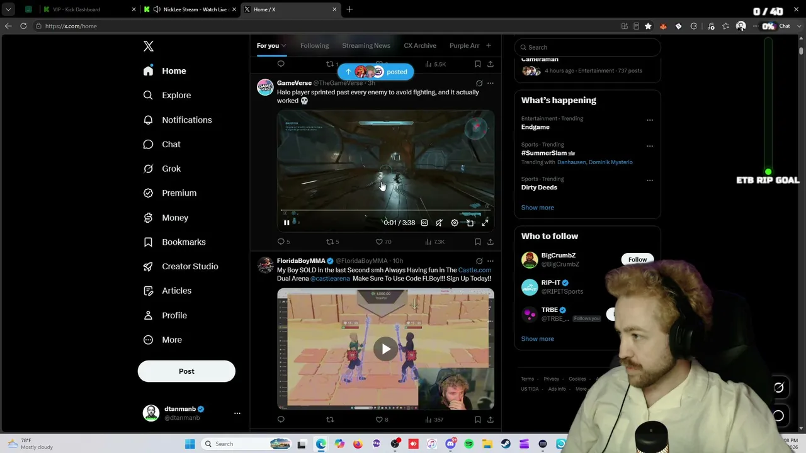The height and width of the screenshot is (453, 806).
Task: Play the FloridaBoyMMA video
Action: point(385,349)
